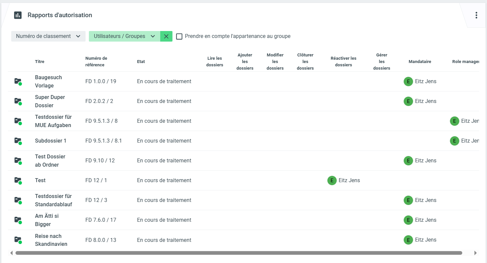
Task: Click dossier icon of Subdossier 1 row
Action: pyautogui.click(x=18, y=141)
